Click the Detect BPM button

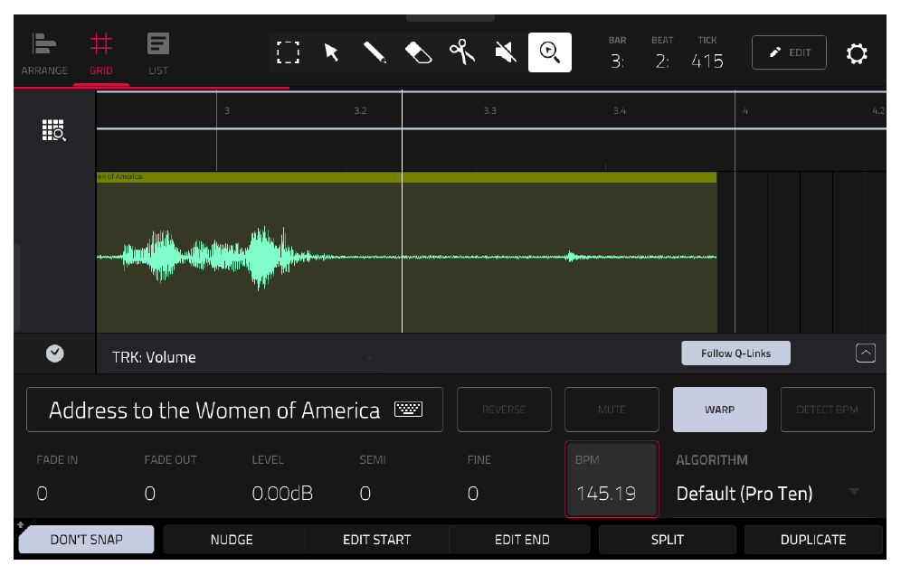coord(827,410)
